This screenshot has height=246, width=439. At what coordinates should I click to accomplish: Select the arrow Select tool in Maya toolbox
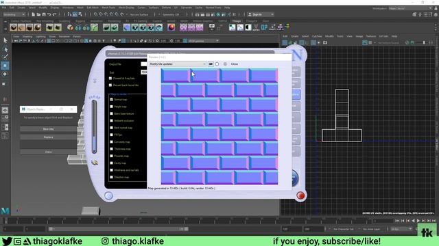tap(5, 41)
